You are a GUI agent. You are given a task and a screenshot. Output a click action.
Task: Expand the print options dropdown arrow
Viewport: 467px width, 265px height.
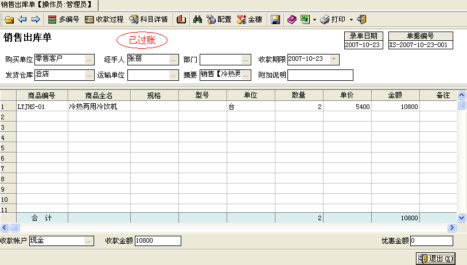[x=352, y=20]
